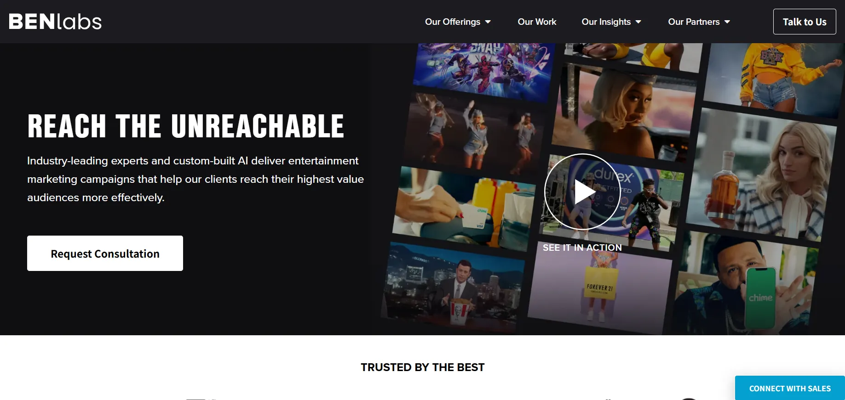Screen dimensions: 845x400
Task: Click the BENlabs logo
Action: [55, 22]
